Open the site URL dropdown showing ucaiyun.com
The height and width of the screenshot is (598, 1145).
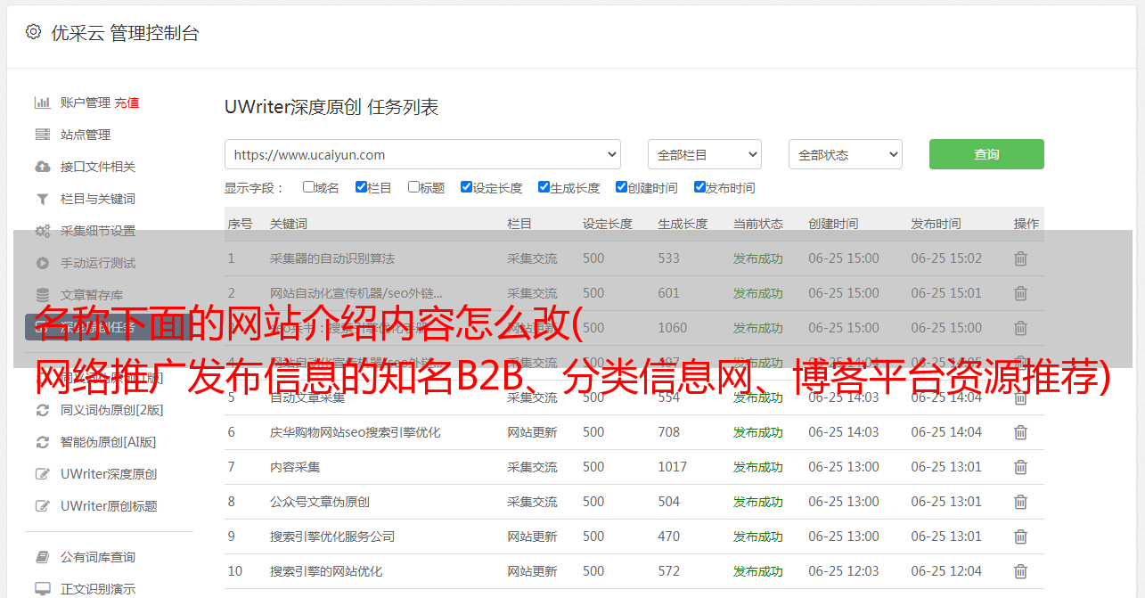[x=422, y=154]
